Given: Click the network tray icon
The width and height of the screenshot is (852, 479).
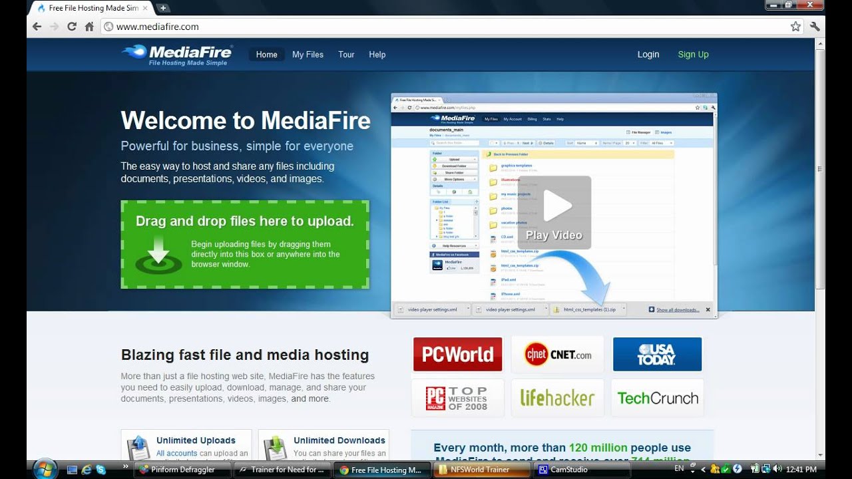Looking at the screenshot, I should pyautogui.click(x=765, y=470).
